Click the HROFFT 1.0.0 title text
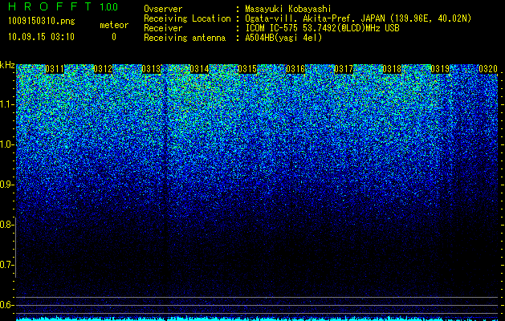505x321 pixels. pos(63,6)
